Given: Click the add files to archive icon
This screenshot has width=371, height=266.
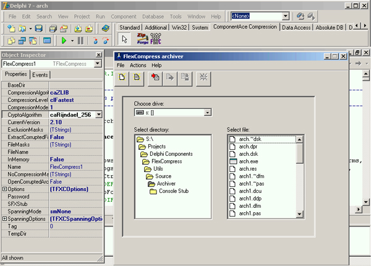Looking at the screenshot, I should coord(154,77).
